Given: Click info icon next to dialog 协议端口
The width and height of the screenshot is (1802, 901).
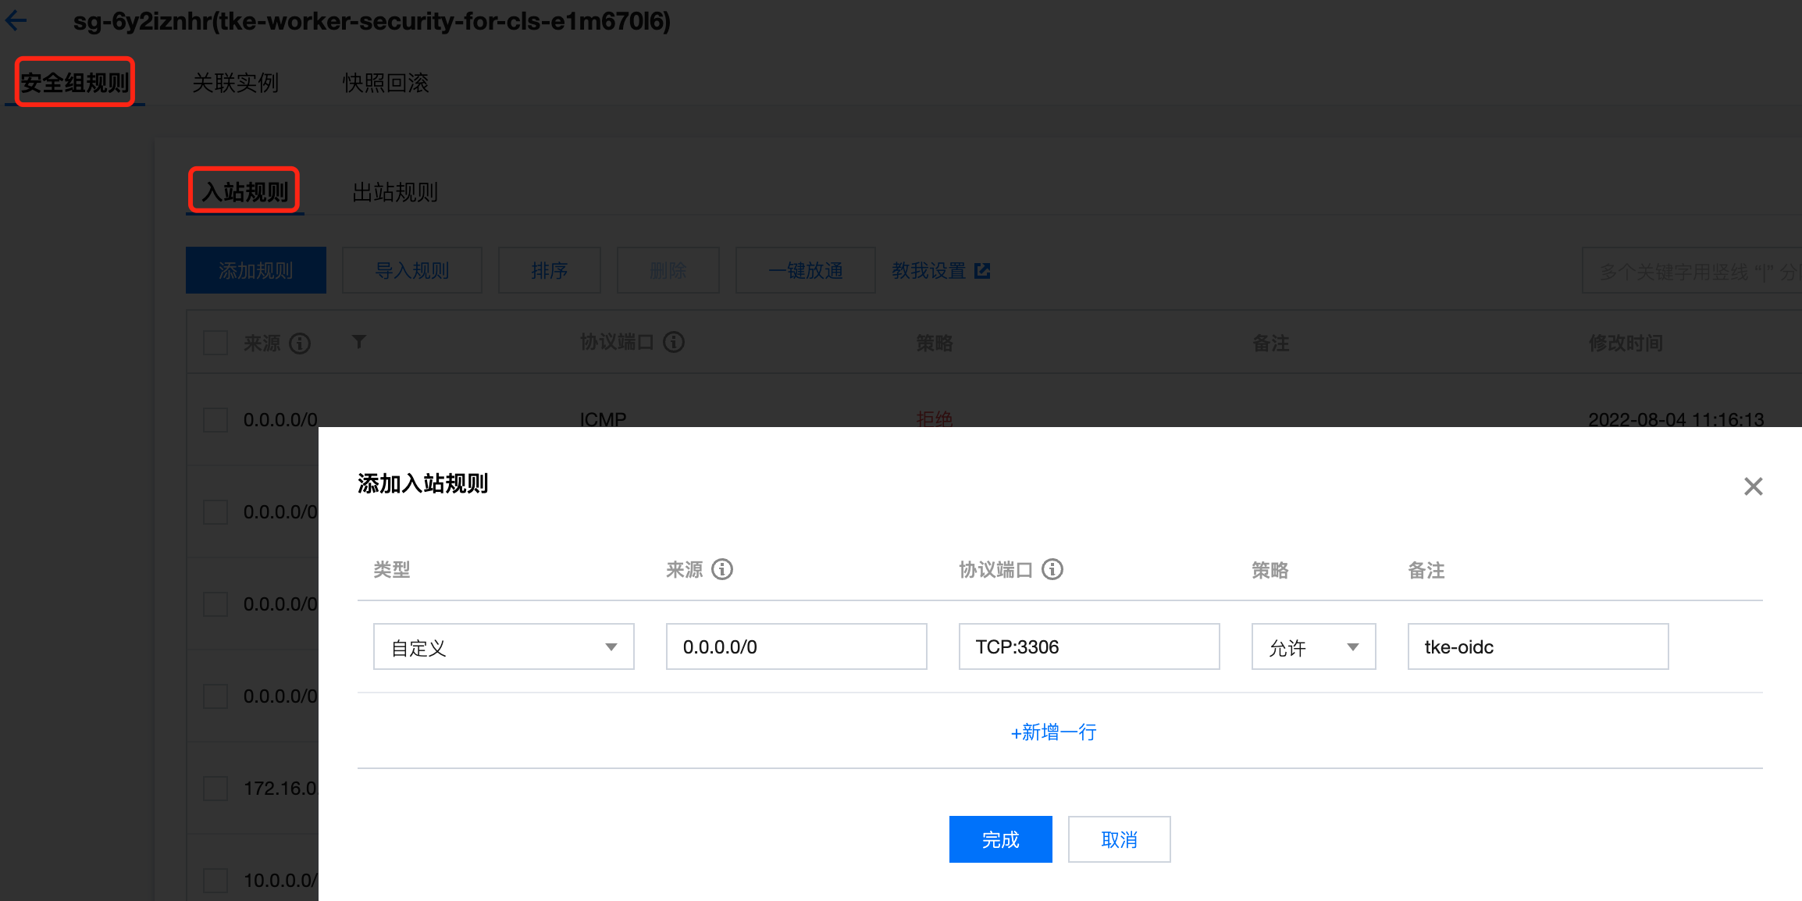Looking at the screenshot, I should tap(1052, 569).
